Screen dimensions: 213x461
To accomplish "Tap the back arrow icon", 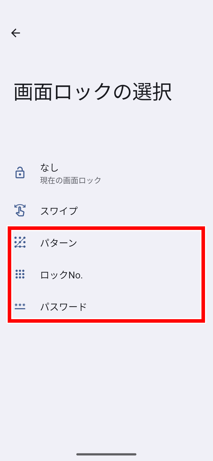I will 16,33.
